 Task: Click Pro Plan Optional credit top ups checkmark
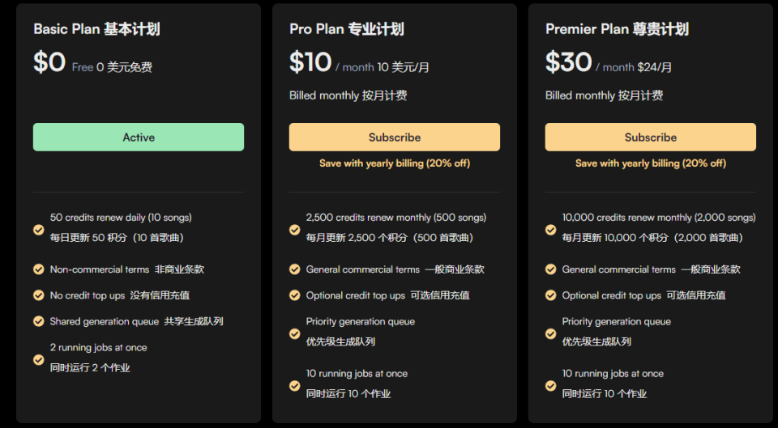point(295,295)
